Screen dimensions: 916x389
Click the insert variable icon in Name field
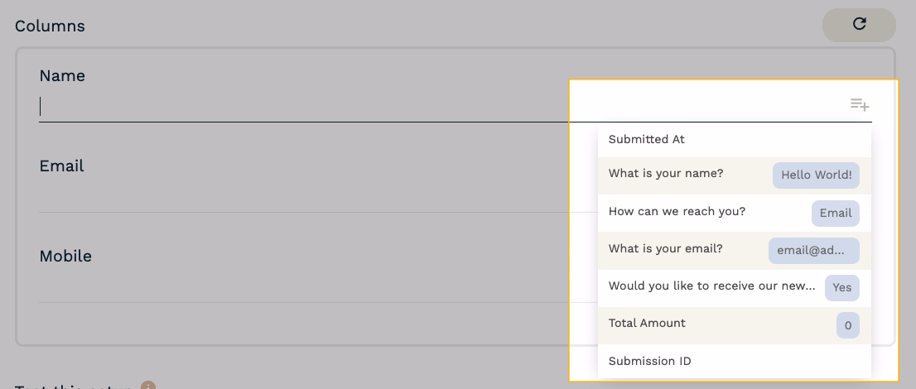click(860, 105)
